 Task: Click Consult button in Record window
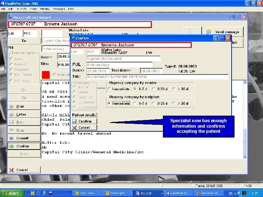pyautogui.click(x=24, y=138)
